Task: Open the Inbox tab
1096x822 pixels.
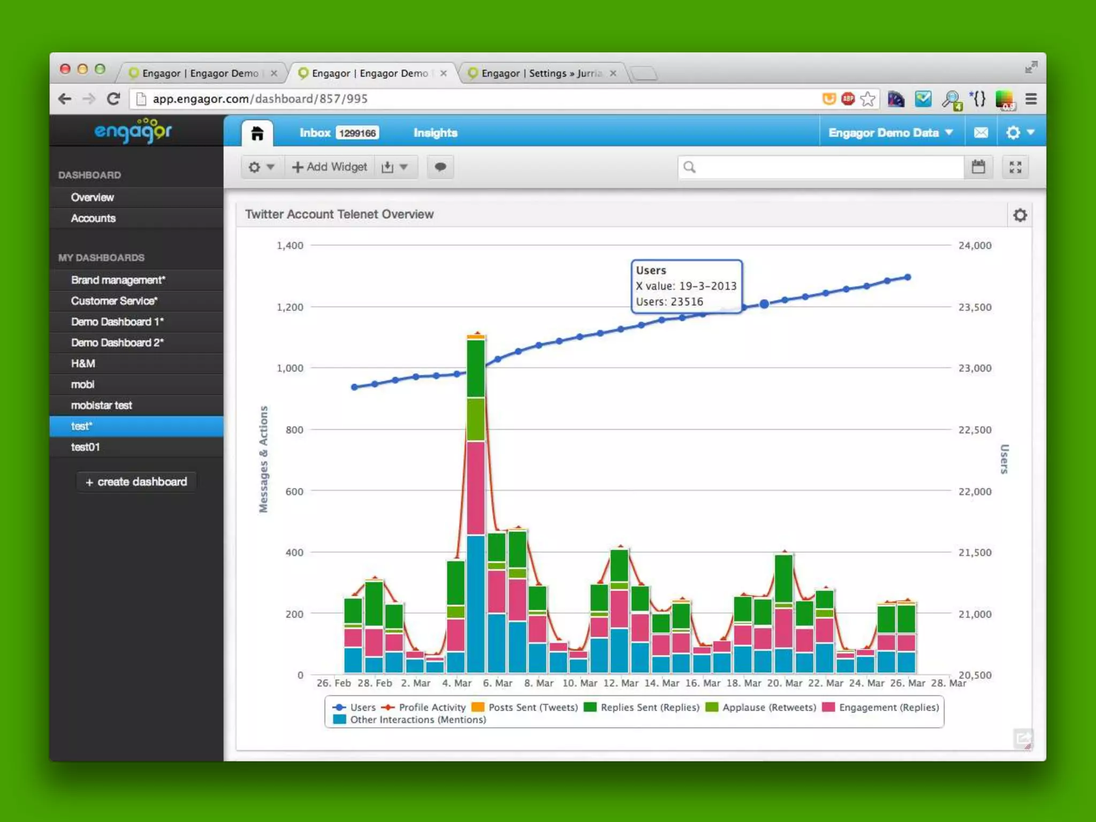Action: [315, 133]
